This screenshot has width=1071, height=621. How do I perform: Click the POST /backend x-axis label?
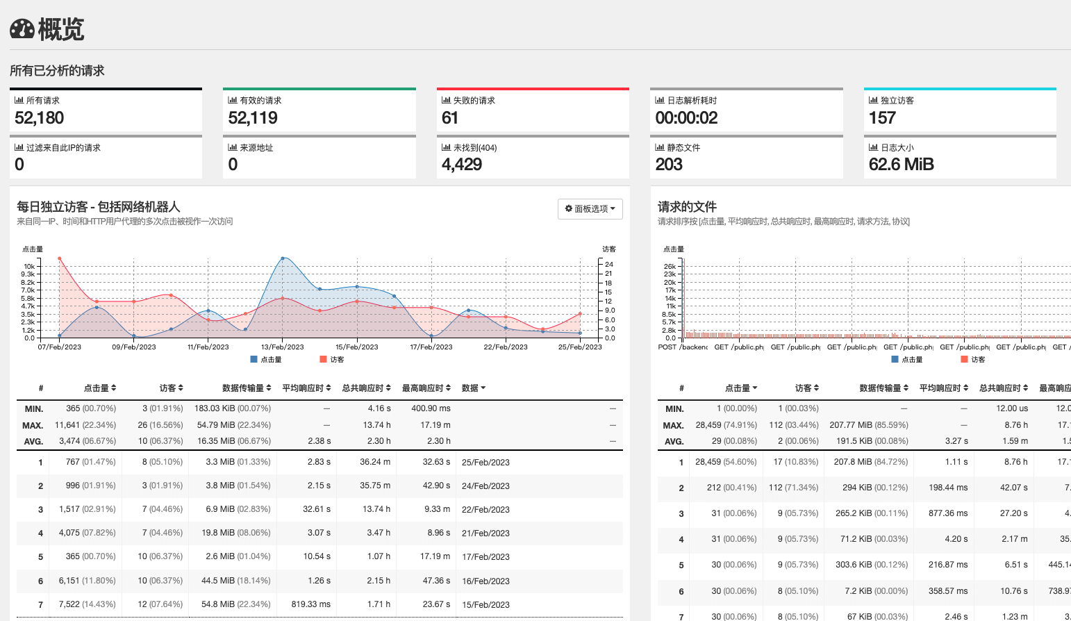[x=683, y=347]
